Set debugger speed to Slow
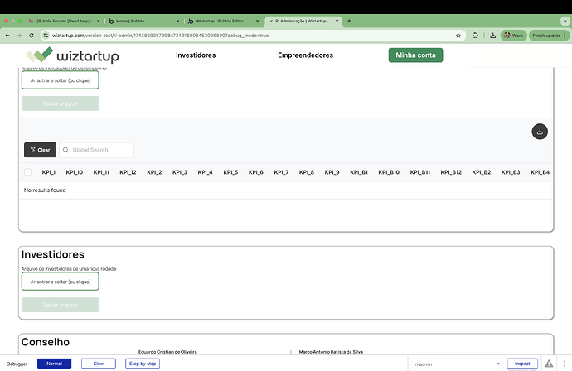 click(x=99, y=364)
